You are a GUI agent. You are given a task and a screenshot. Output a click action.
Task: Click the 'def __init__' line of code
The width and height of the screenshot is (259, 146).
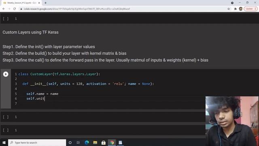click(88, 84)
